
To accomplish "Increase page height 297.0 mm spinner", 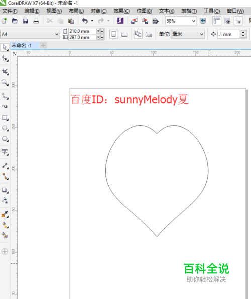I will (102, 37).
